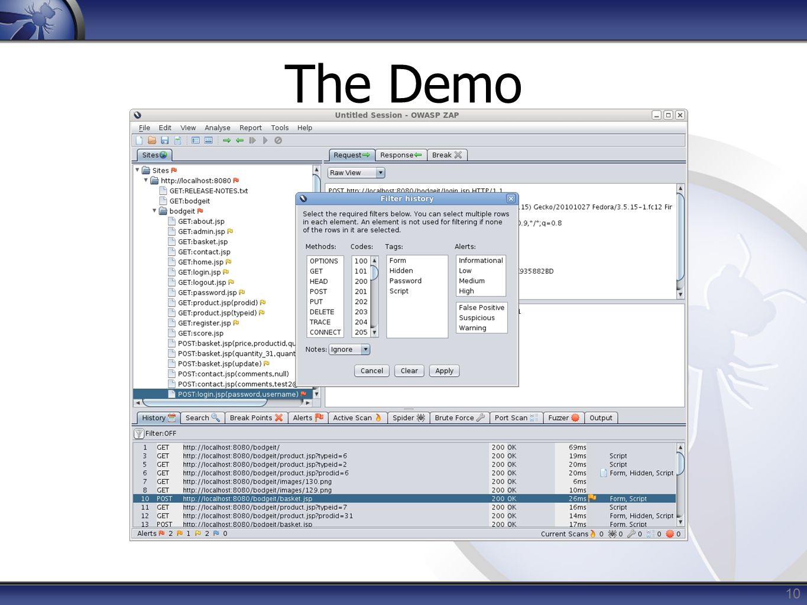Open the Tools menu
The image size is (807, 605).
(280, 128)
